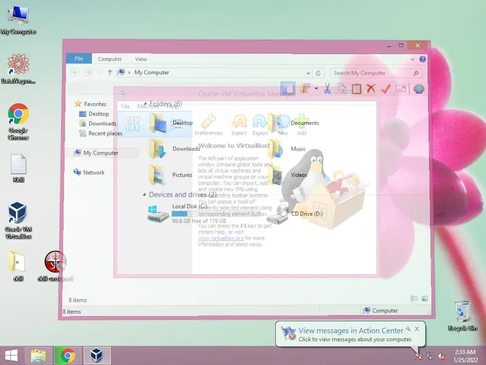The width and height of the screenshot is (486, 365).
Task: Click the red checkmark icon
Action: pyautogui.click(x=385, y=89)
